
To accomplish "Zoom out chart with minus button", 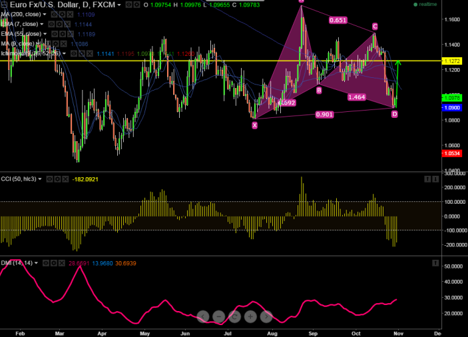I will pyautogui.click(x=219, y=317).
